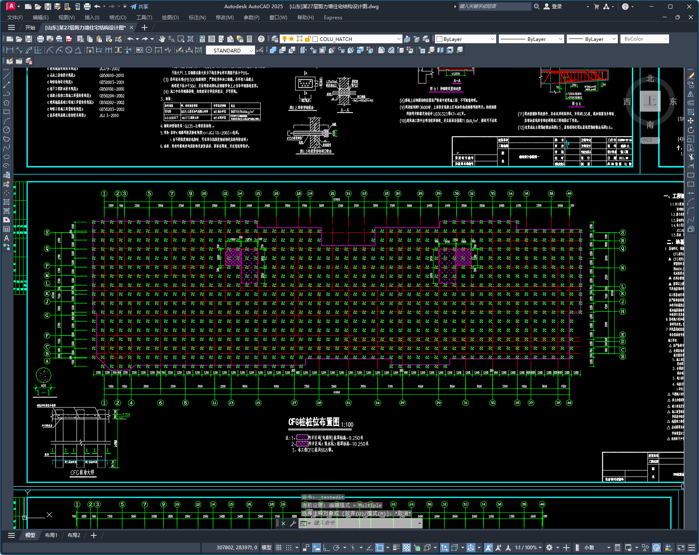Image resolution: width=699 pixels, height=555 pixels.
Task: Open the QuickCalc calculator icon
Action: pos(249,39)
